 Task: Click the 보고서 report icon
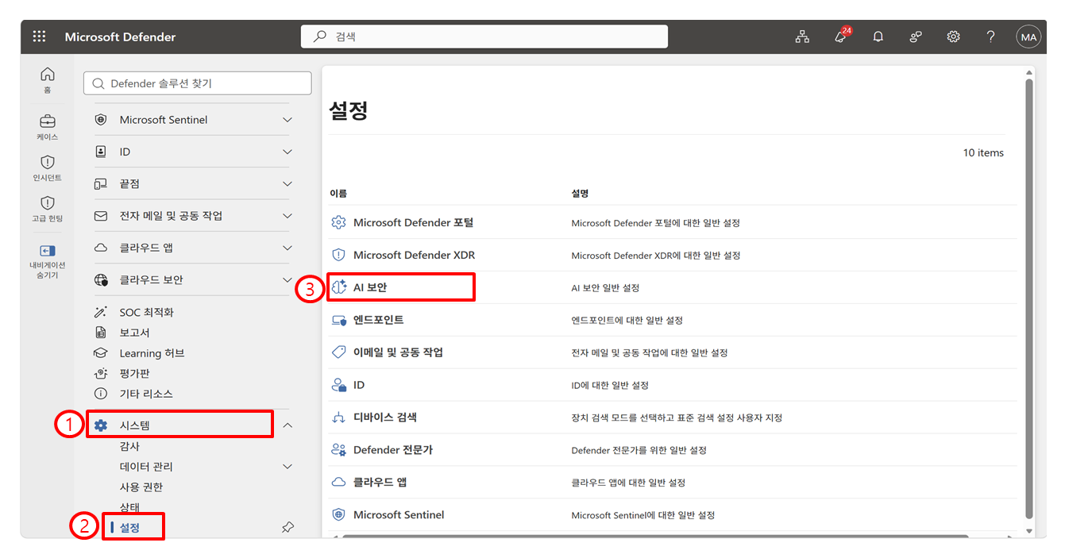point(101,333)
